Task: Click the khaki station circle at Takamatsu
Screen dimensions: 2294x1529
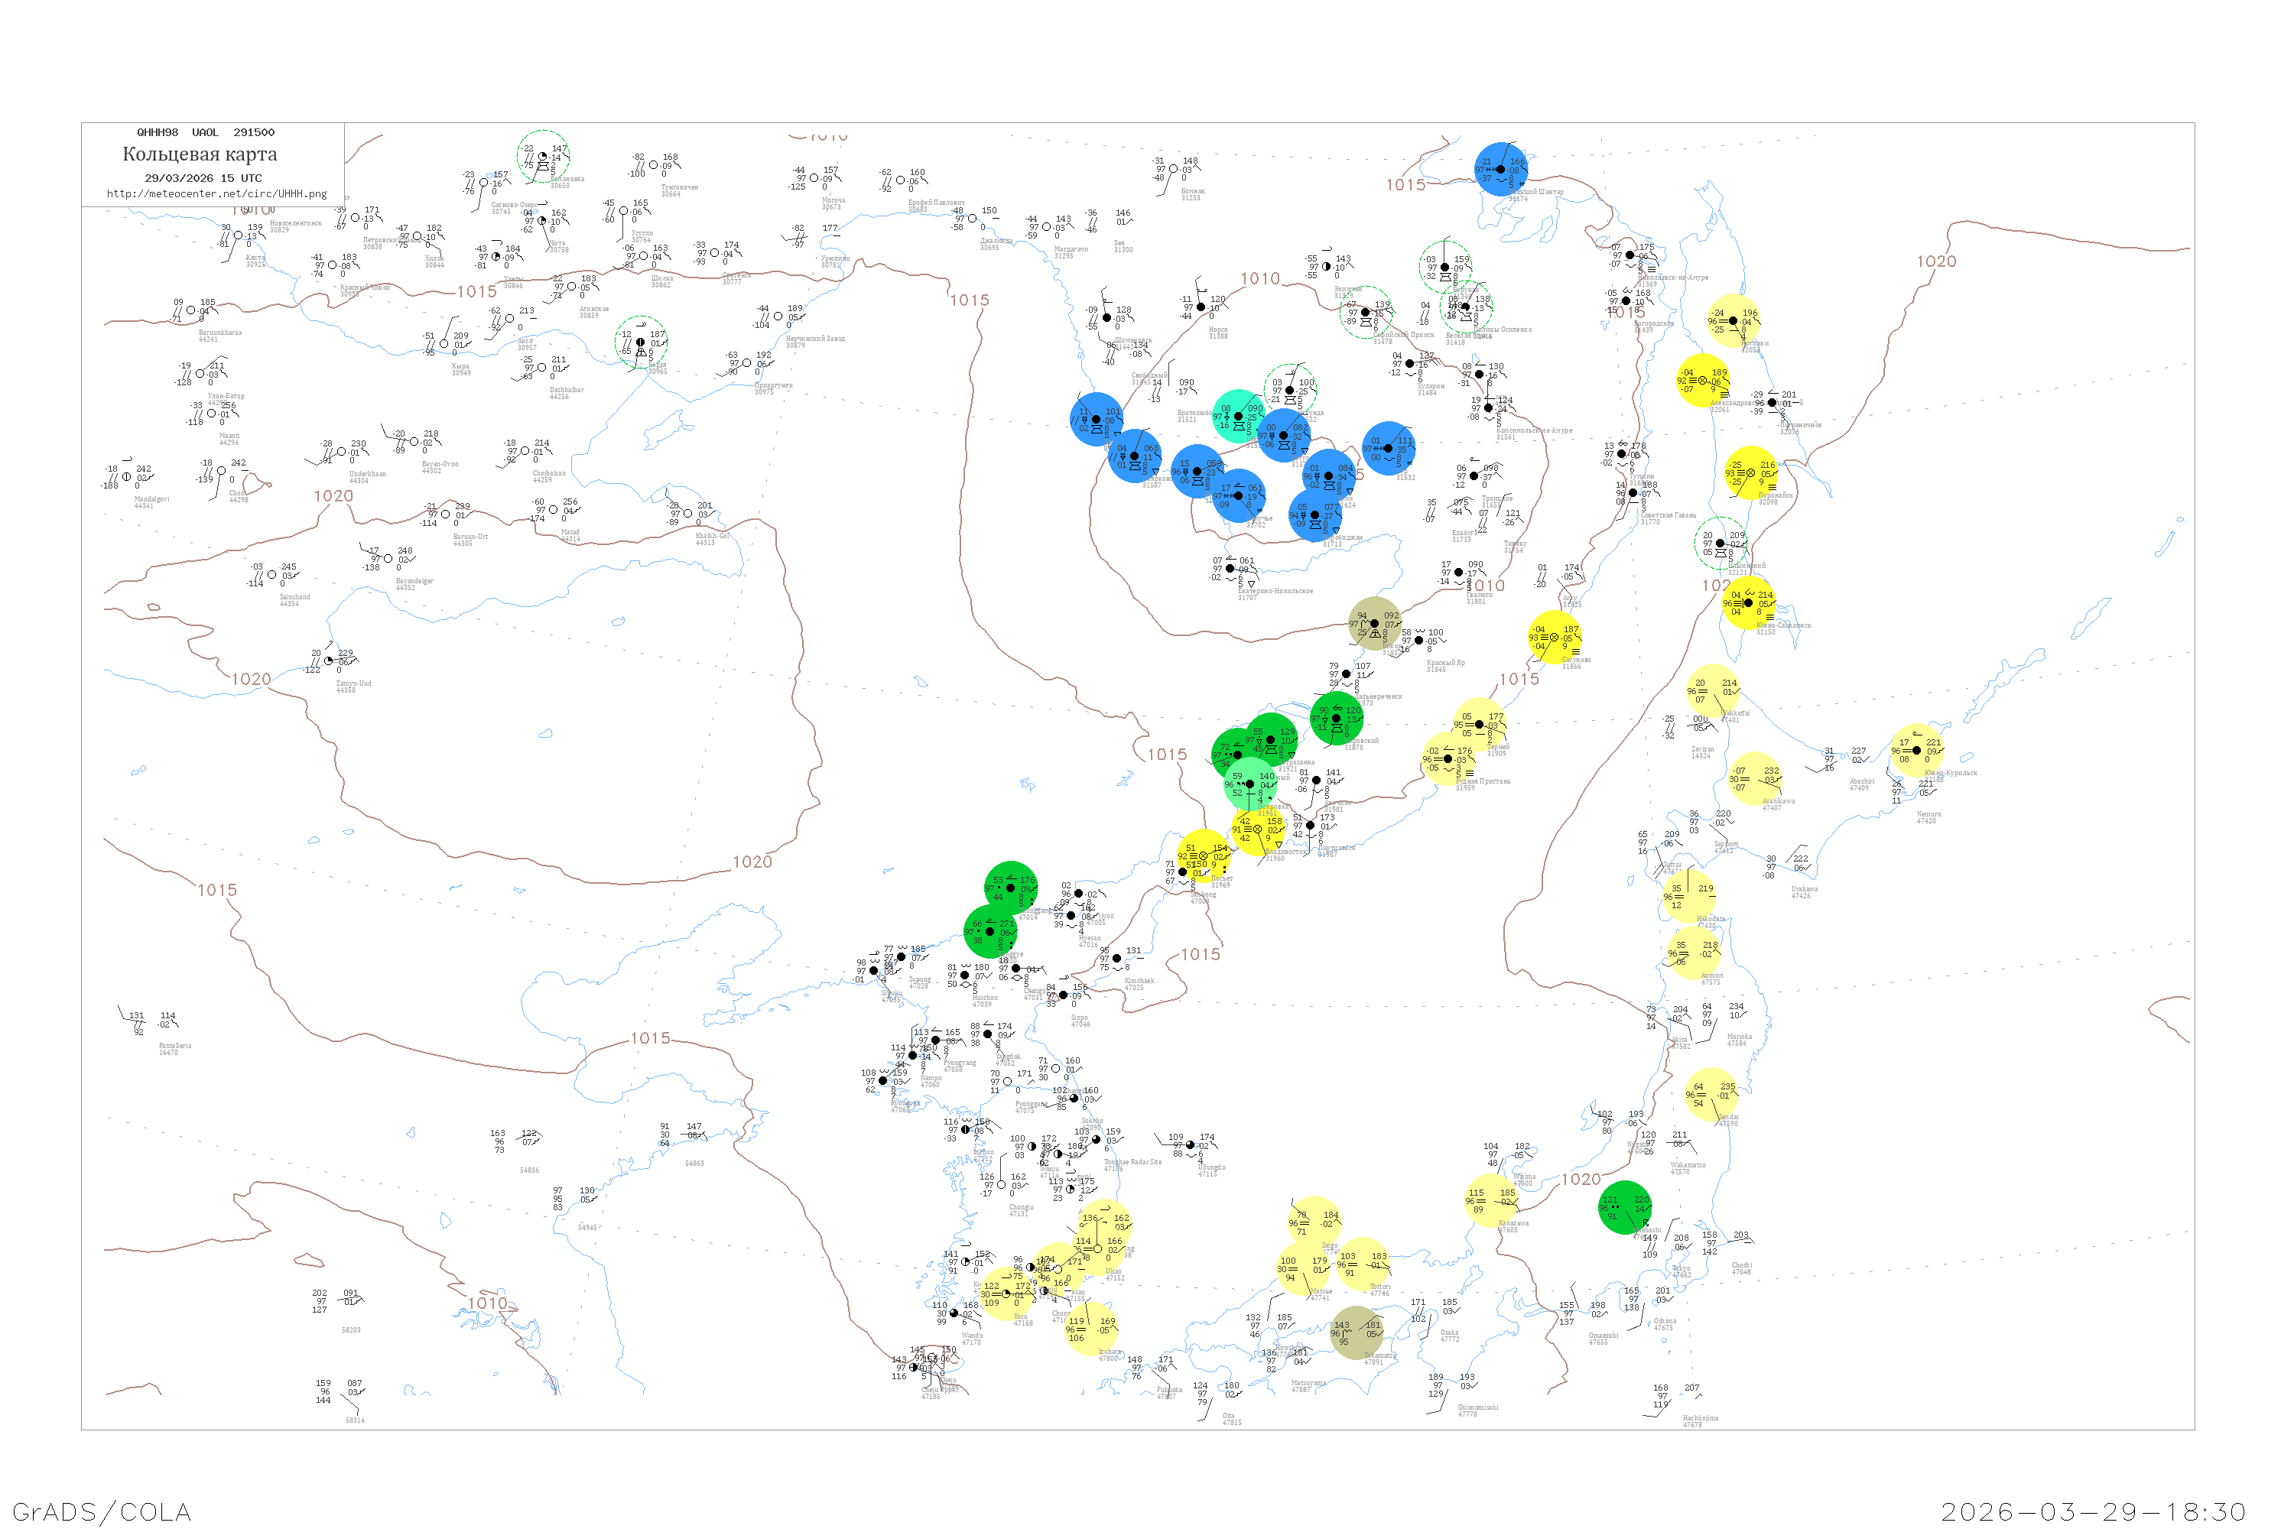Action: click(1356, 1333)
